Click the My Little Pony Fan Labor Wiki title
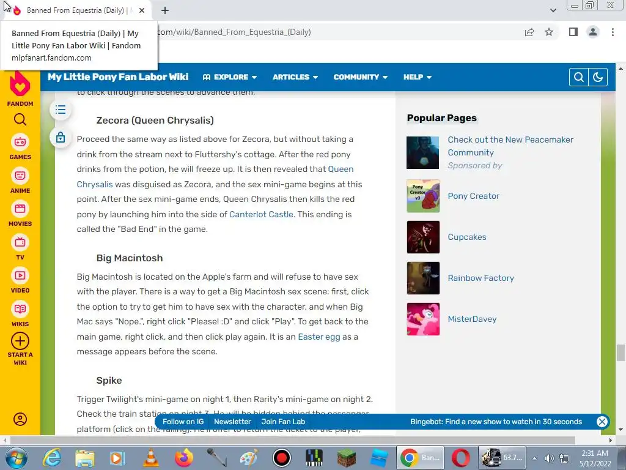 (118, 76)
